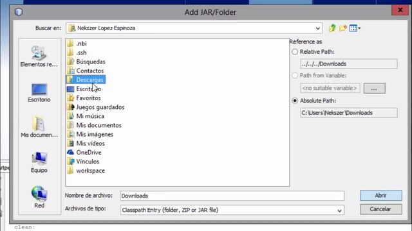This screenshot has width=412, height=231.
Task: Click OneDrive label text
Action: [x=89, y=152]
